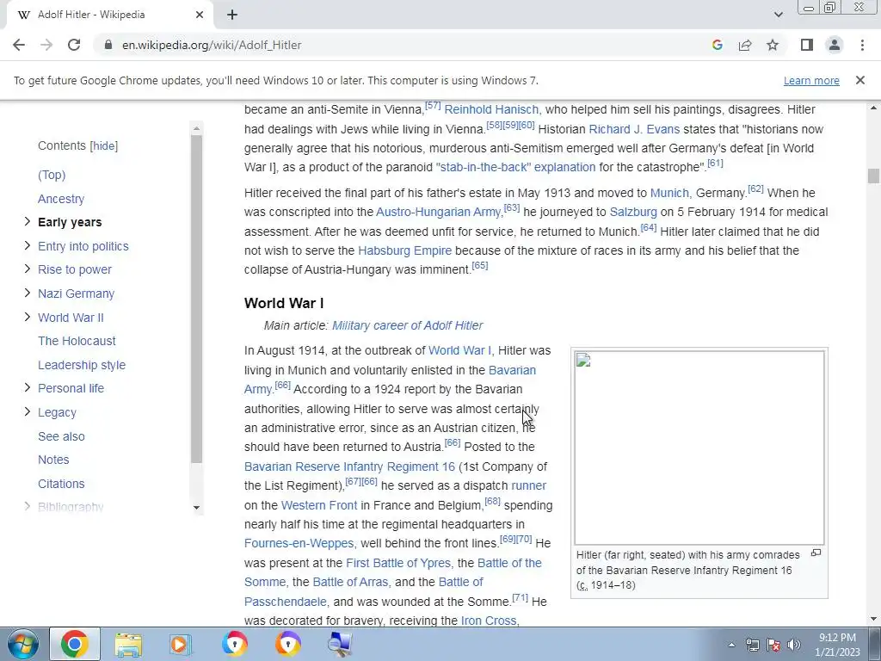
Task: Open Learn more about Chrome updates
Action: (811, 80)
